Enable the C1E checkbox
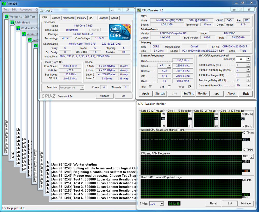Image resolution: width=259 pixels, height=212 pixels. pyautogui.click(x=169, y=86)
